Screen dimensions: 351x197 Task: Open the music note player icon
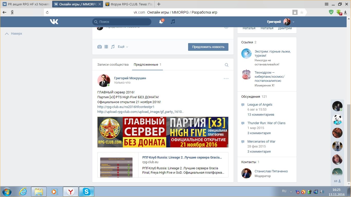tap(173, 22)
